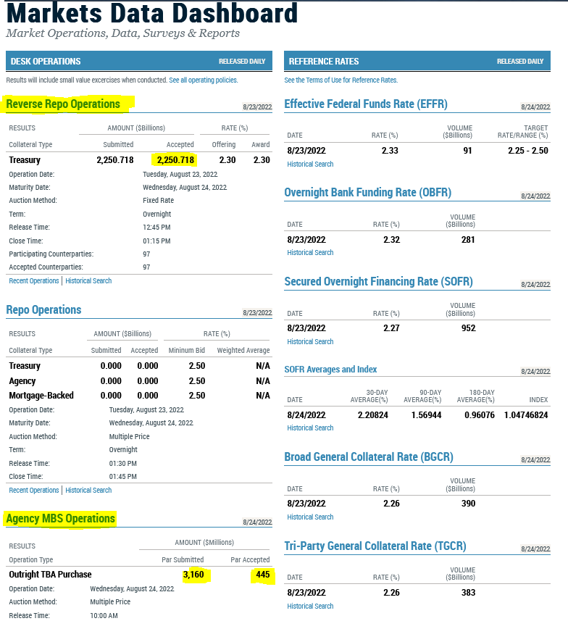
Task: Open the SOFR Averages and Index heading
Action: tap(330, 370)
